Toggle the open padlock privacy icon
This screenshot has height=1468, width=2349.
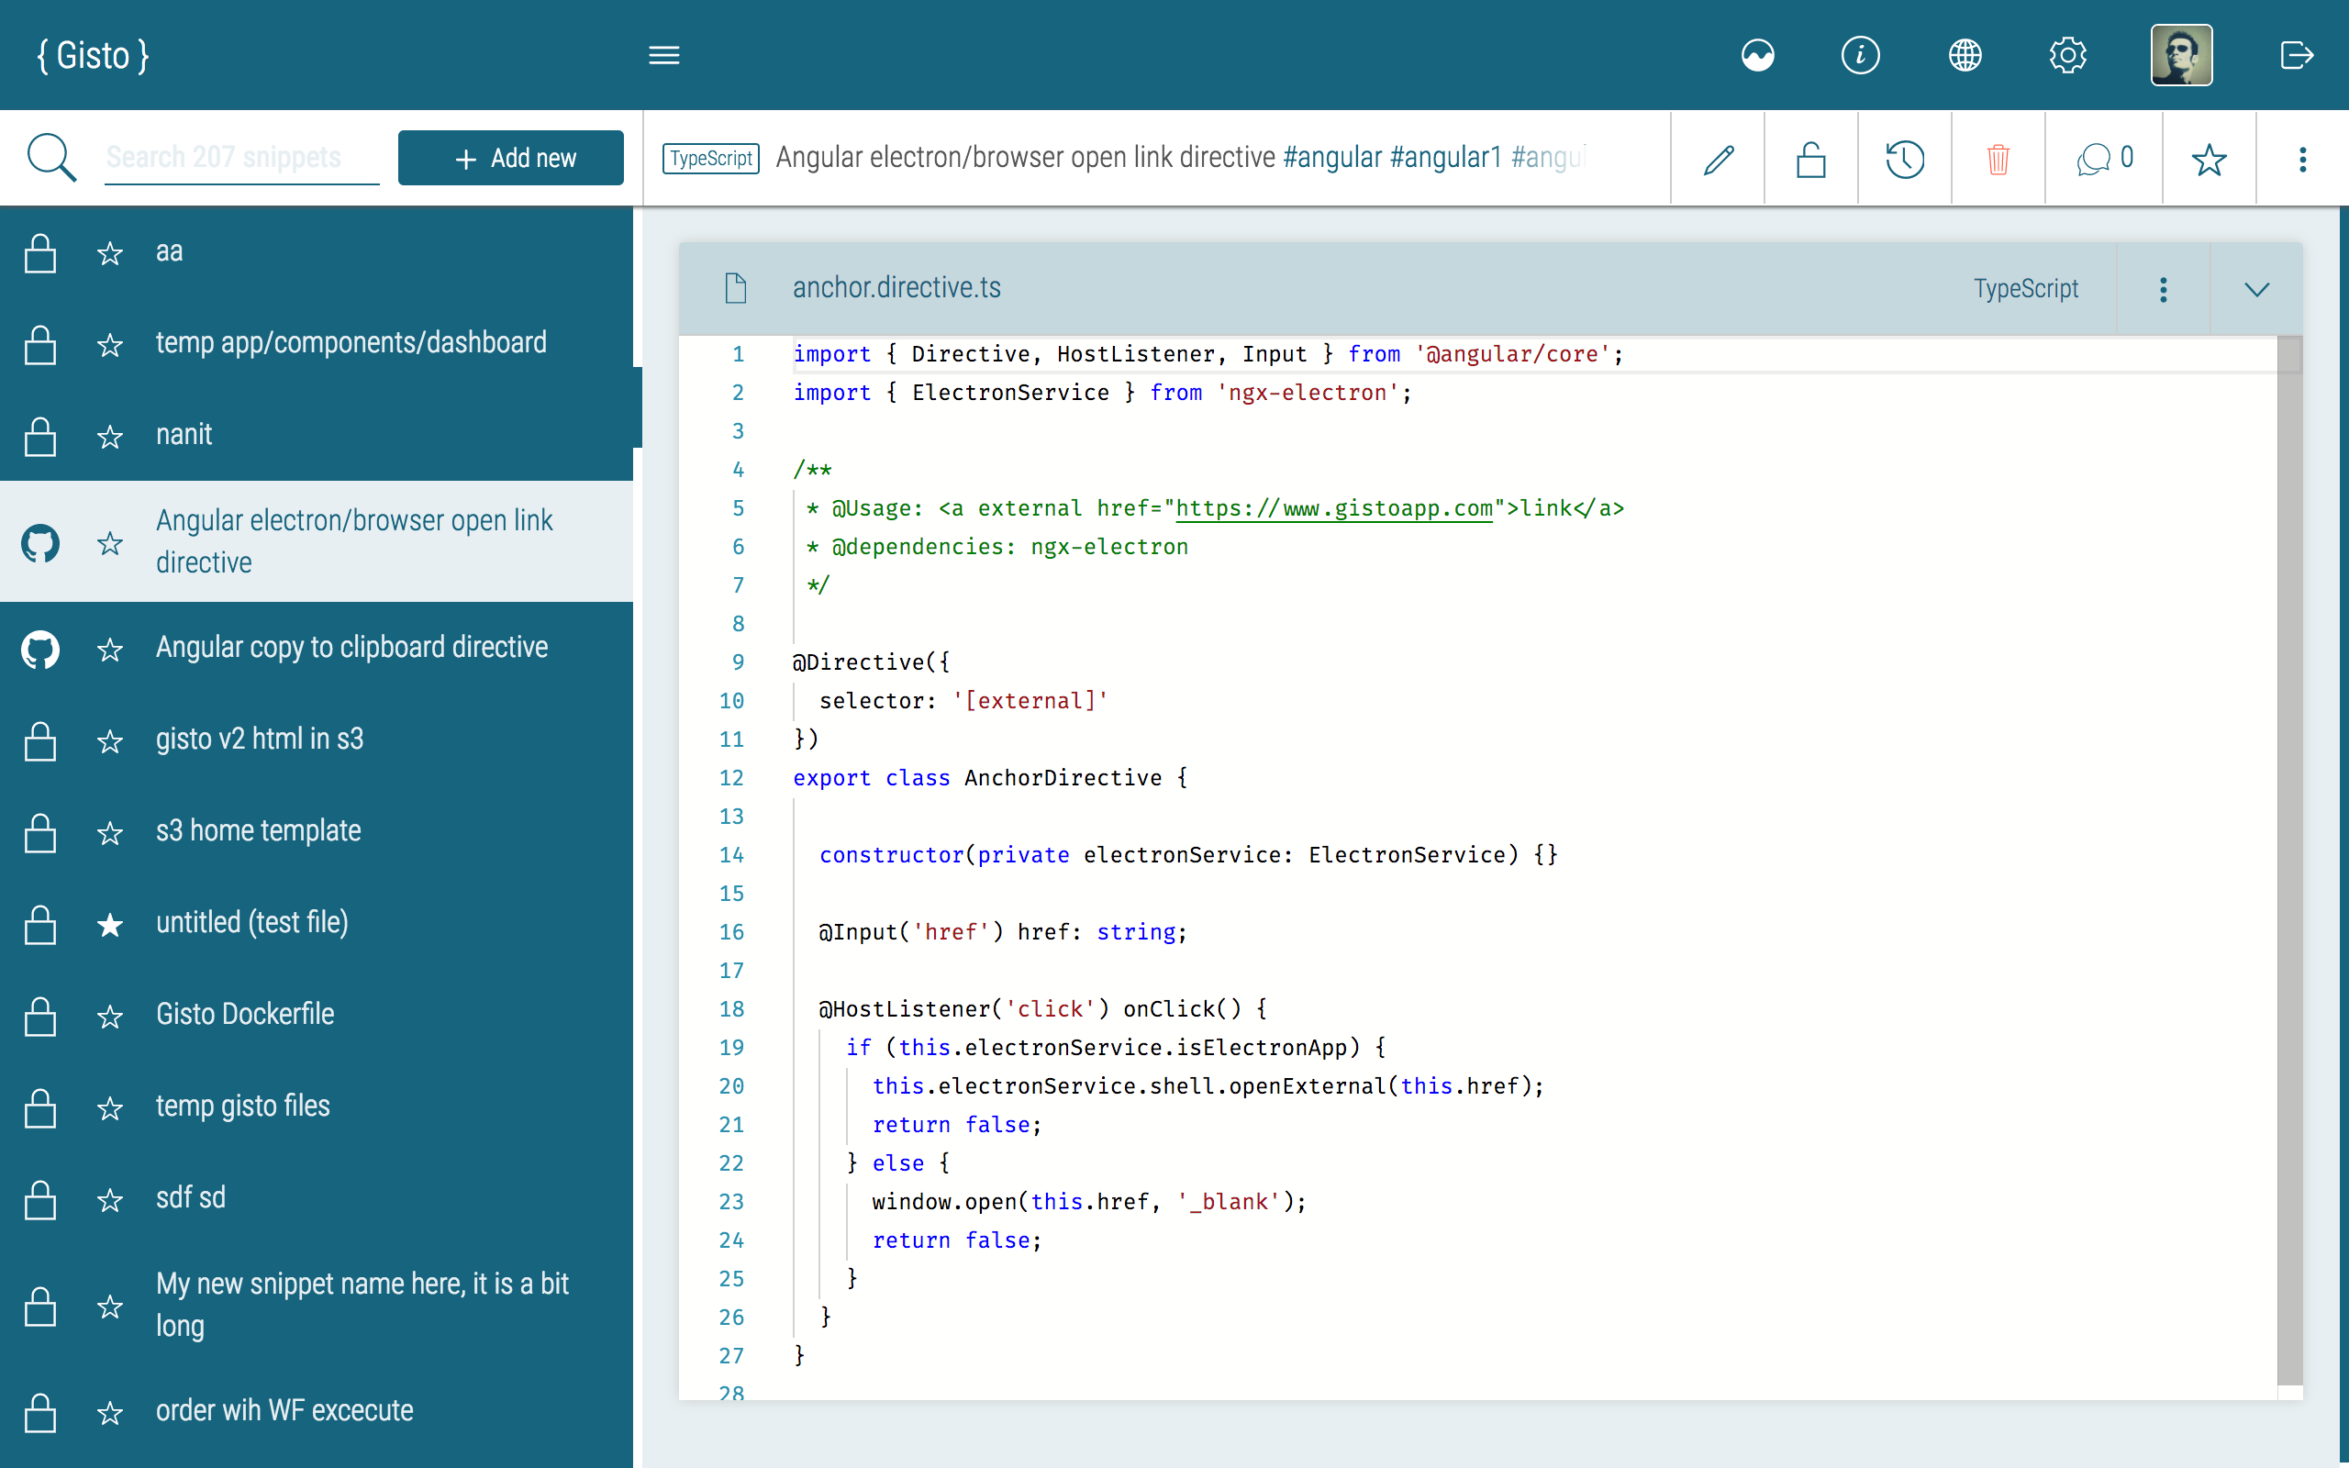pos(1811,158)
